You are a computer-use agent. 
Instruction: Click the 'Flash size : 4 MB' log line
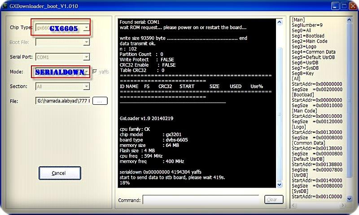click(137, 150)
